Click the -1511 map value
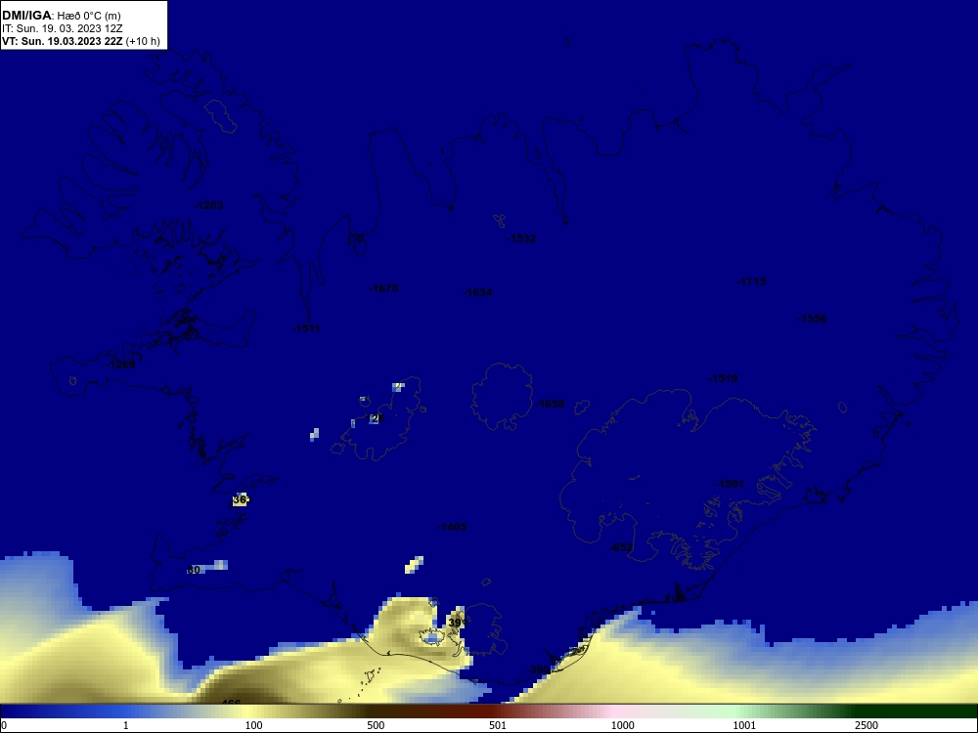978x733 pixels. click(305, 328)
